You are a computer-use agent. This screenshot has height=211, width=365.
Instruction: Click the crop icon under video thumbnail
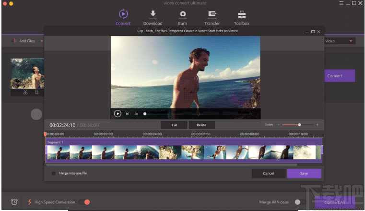pos(36,92)
